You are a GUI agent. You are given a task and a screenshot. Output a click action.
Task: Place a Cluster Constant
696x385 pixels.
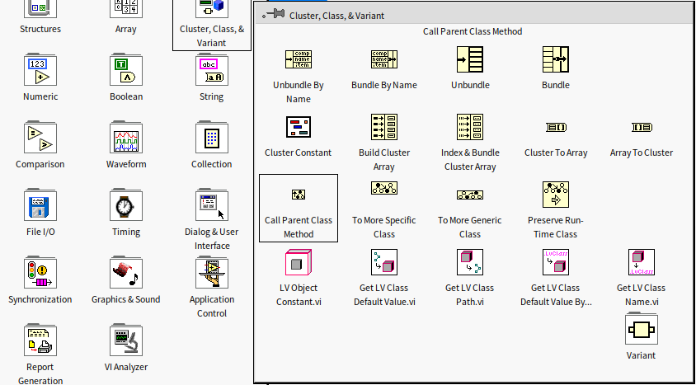[x=299, y=127]
